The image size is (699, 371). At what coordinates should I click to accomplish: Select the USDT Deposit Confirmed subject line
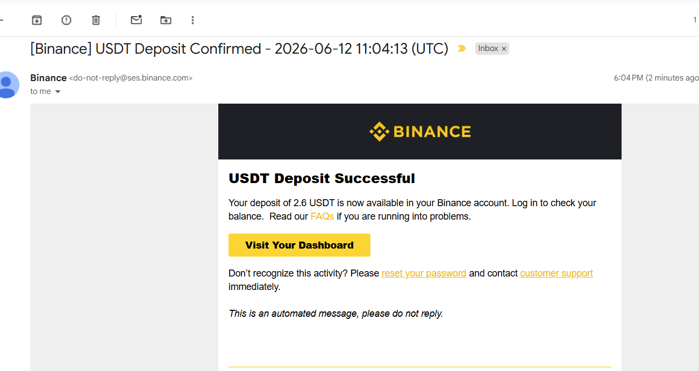[239, 49]
